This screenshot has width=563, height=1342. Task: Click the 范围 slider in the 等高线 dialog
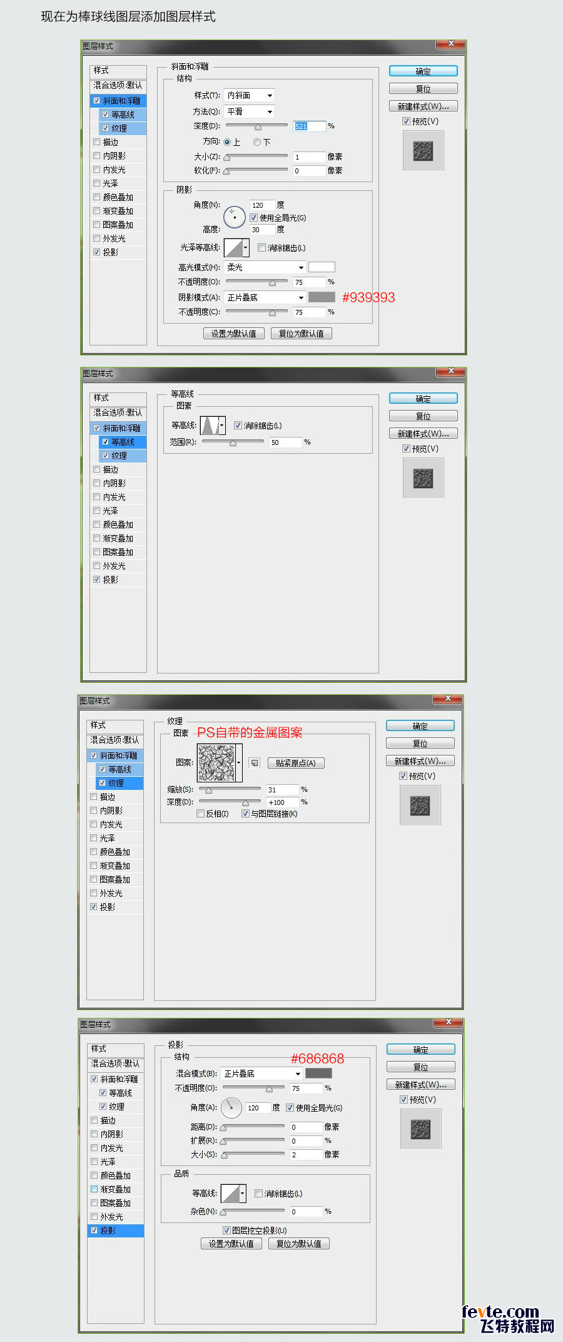(233, 443)
